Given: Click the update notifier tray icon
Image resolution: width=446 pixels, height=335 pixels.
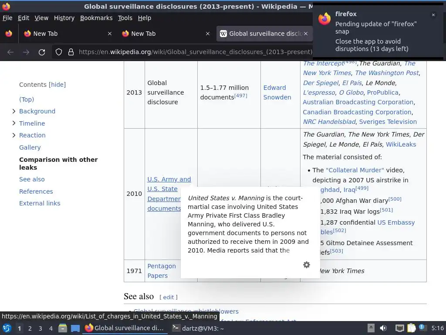Looking at the screenshot, I should click(422, 327).
